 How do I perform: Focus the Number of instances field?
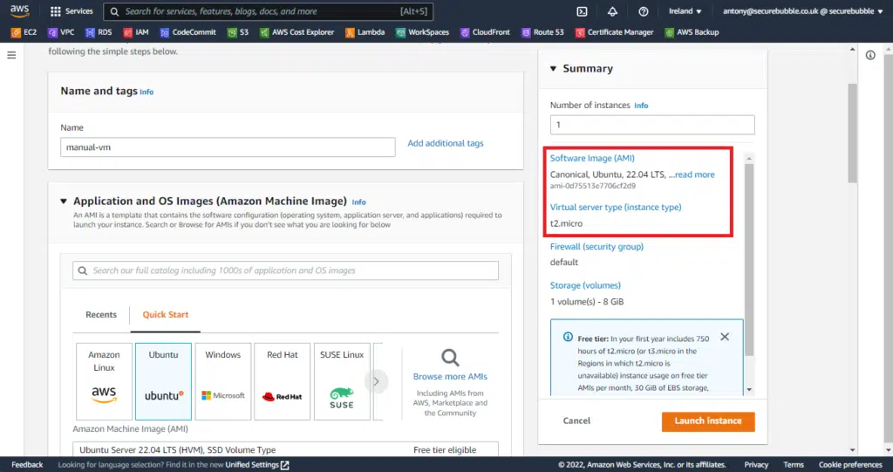[x=652, y=125]
